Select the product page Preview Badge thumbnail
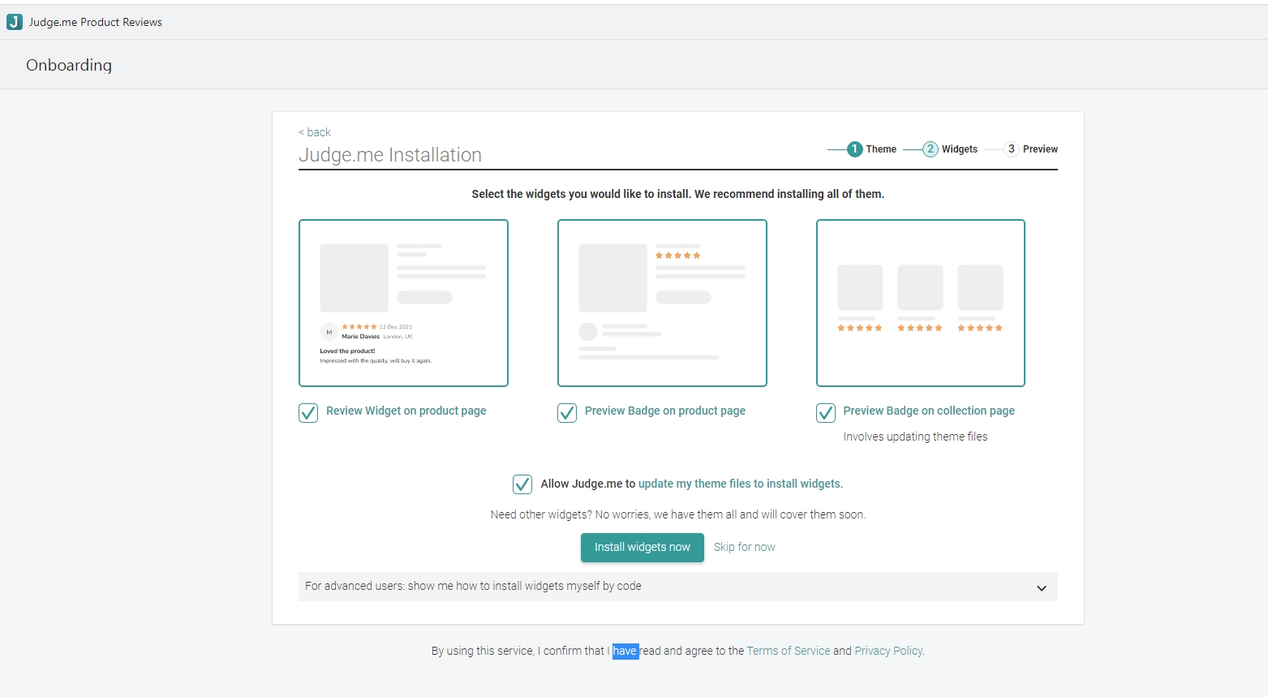 (662, 303)
